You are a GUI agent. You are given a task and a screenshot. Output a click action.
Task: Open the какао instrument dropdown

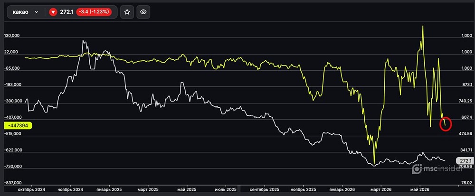(26, 12)
